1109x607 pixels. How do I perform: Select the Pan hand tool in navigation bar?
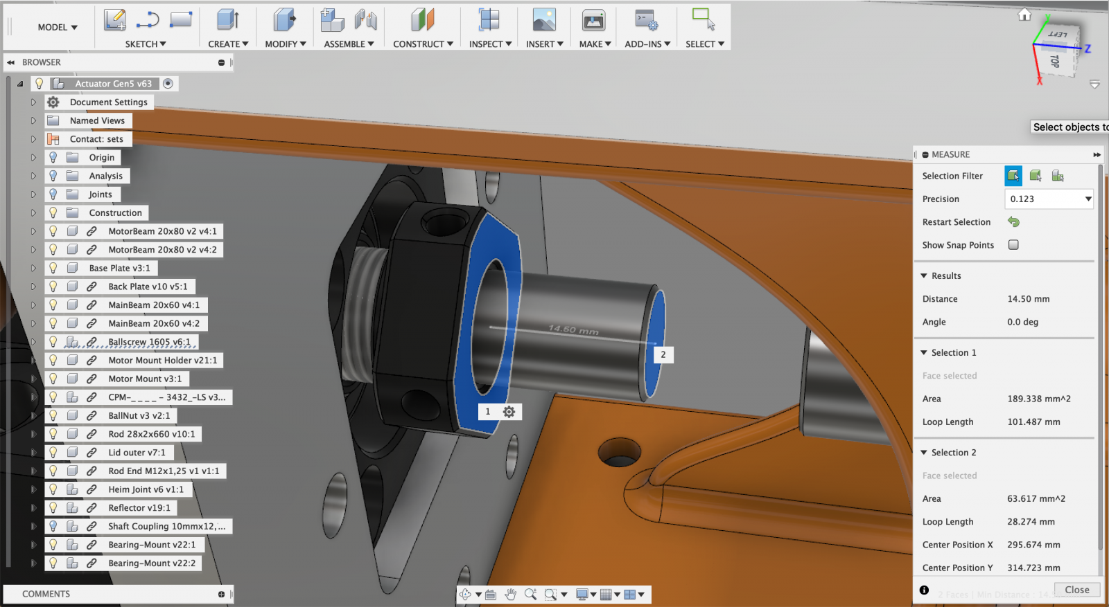click(x=511, y=595)
